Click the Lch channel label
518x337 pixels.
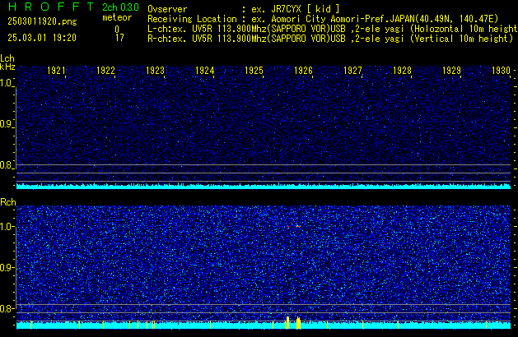click(x=7, y=58)
